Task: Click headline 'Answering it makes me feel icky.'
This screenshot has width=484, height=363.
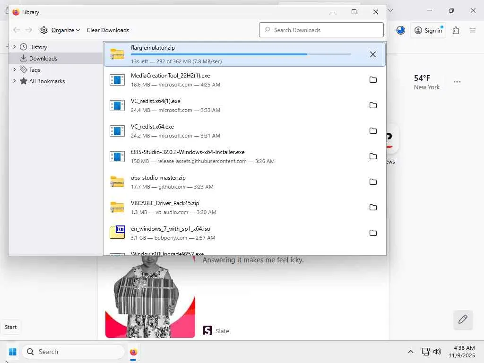Action: pyautogui.click(x=253, y=260)
